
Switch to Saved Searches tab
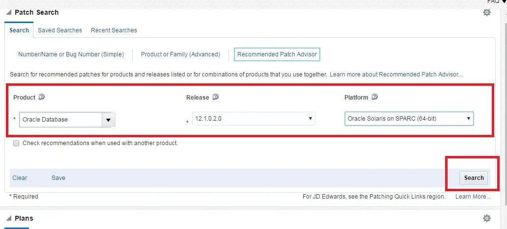click(60, 30)
